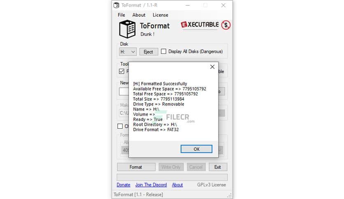Click the New label text field
Viewport: 344px width, 199px height.
(x=124, y=91)
